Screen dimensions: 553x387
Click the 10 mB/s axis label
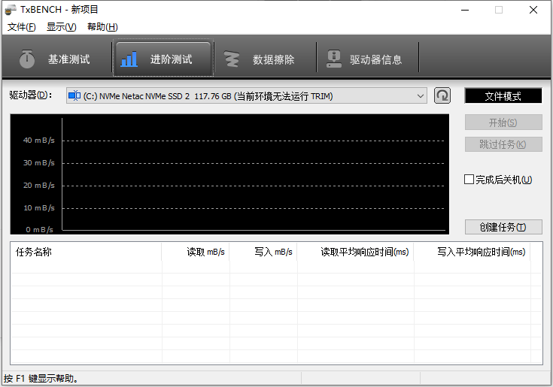click(39, 207)
